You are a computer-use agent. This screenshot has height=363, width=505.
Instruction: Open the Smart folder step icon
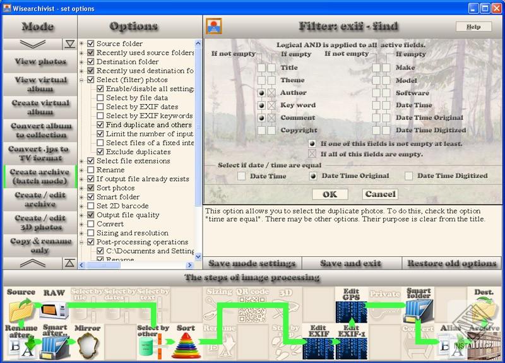(419, 310)
